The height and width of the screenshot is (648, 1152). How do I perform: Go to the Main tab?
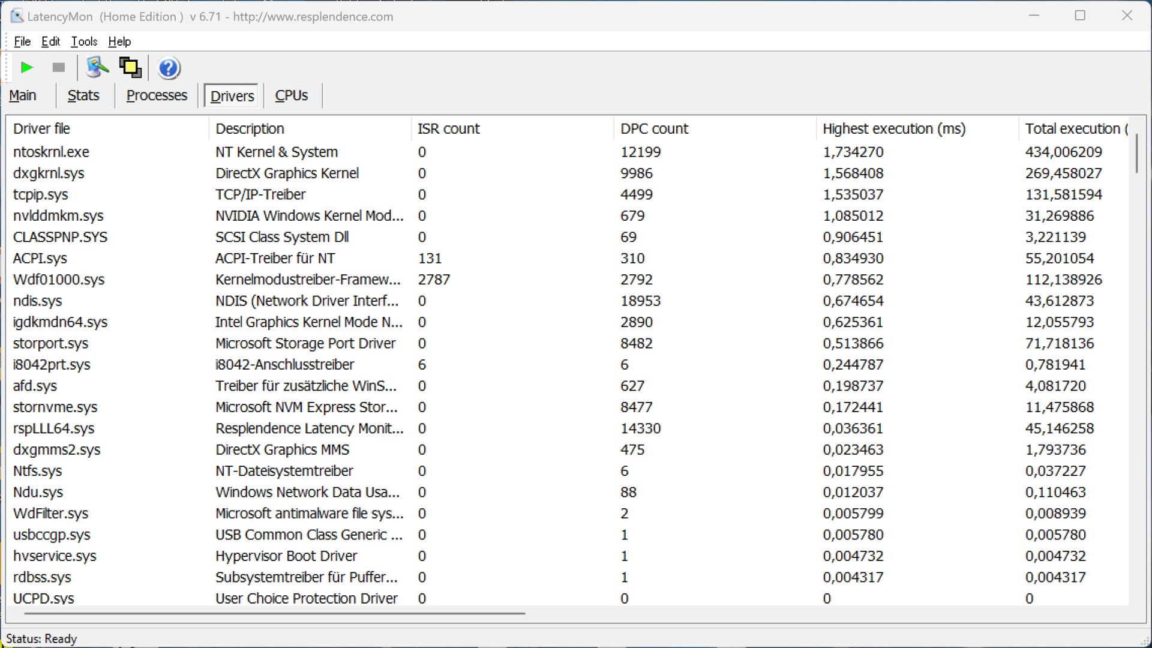click(23, 95)
